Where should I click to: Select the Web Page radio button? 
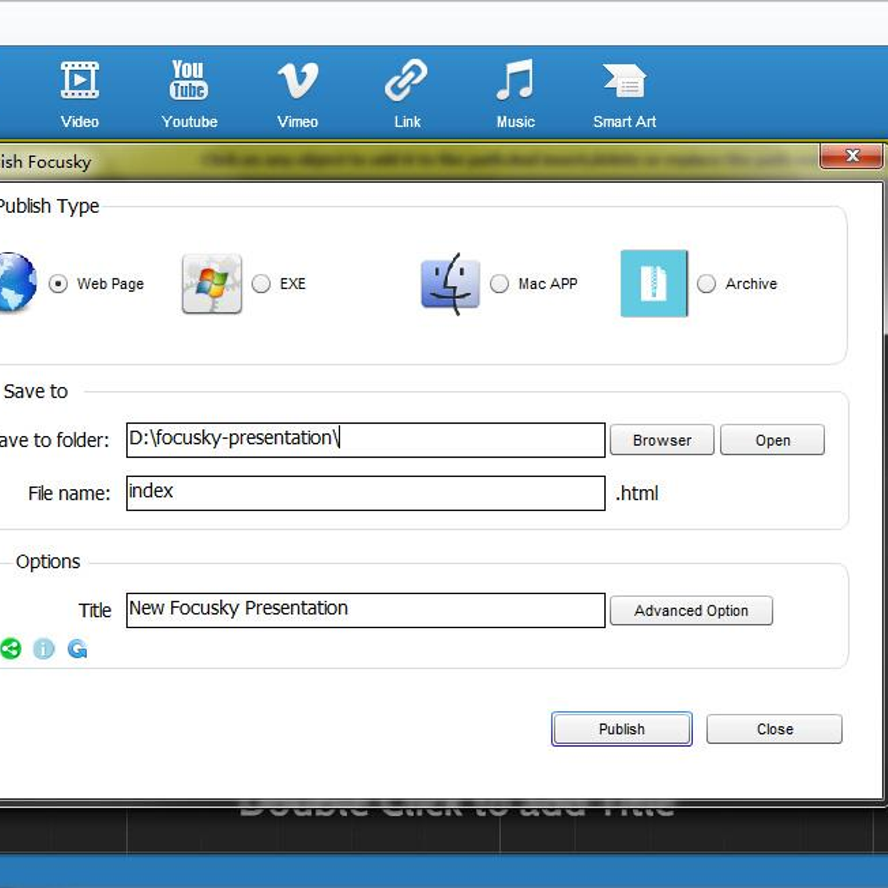click(58, 284)
